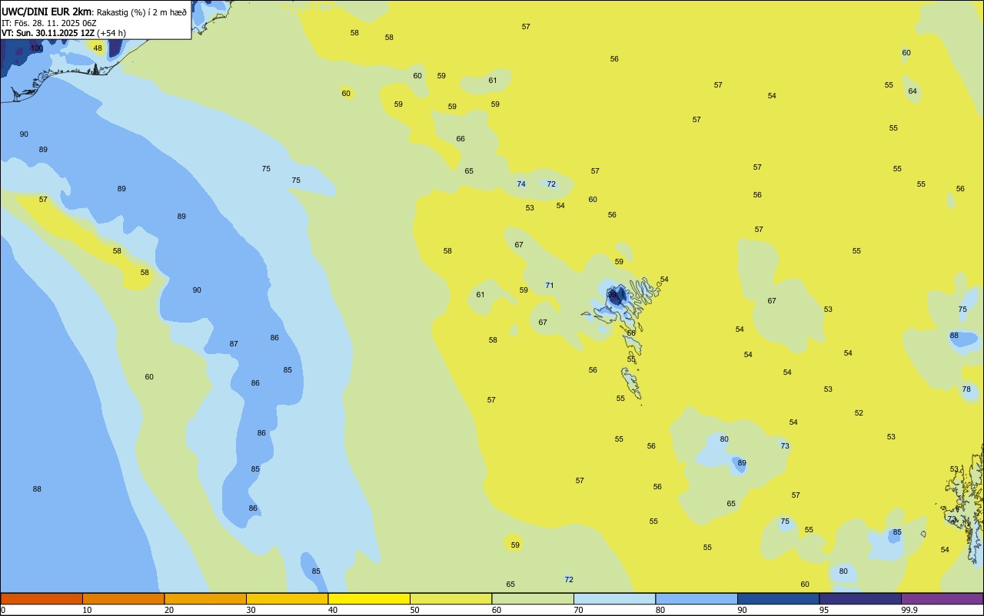The image size is (984, 616).
Task: Click the 50–60 pale yellow legend swatch
Action: pyautogui.click(x=450, y=598)
